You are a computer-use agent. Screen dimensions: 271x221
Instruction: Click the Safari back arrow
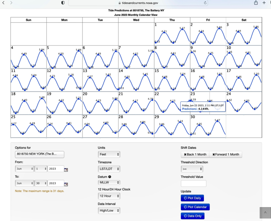pos(3,3)
